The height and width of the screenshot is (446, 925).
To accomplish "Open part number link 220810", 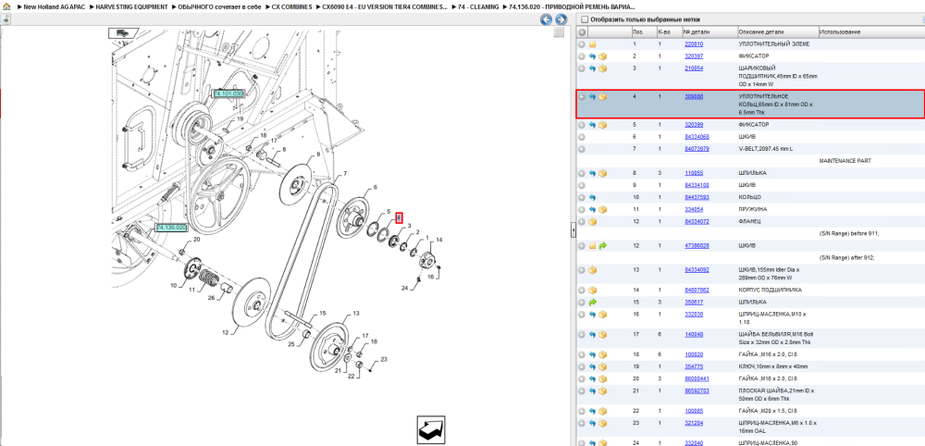I will [x=693, y=44].
